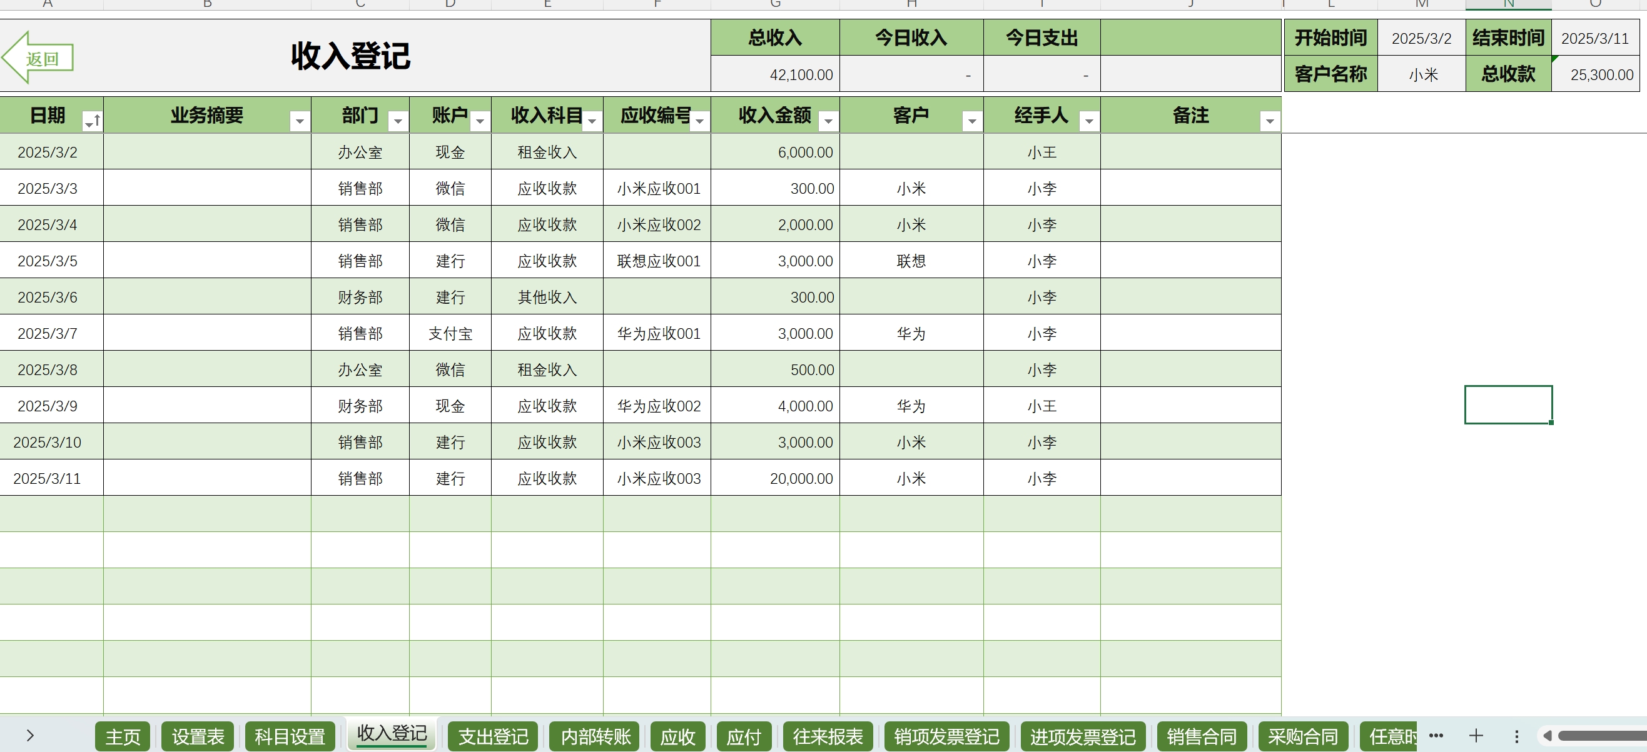Select the cell 小米应收002

point(657,224)
